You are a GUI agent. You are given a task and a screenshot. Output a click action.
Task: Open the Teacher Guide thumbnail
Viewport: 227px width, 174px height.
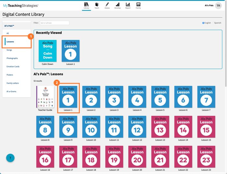click(x=45, y=97)
